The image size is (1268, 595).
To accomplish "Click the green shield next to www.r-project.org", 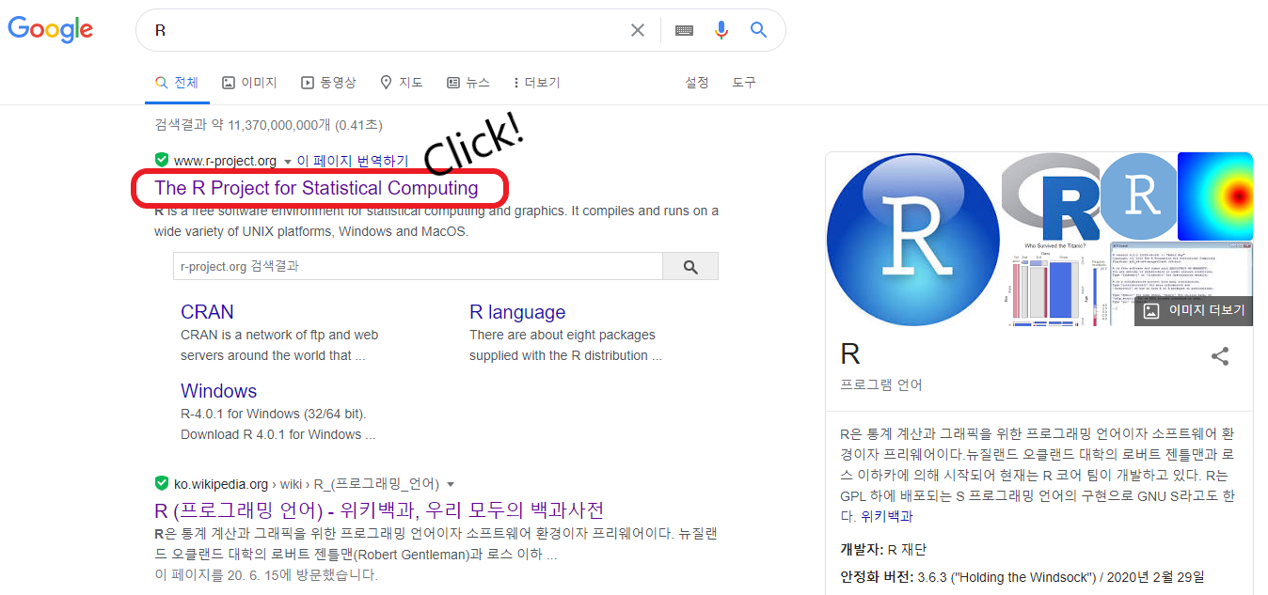I will coord(162,160).
